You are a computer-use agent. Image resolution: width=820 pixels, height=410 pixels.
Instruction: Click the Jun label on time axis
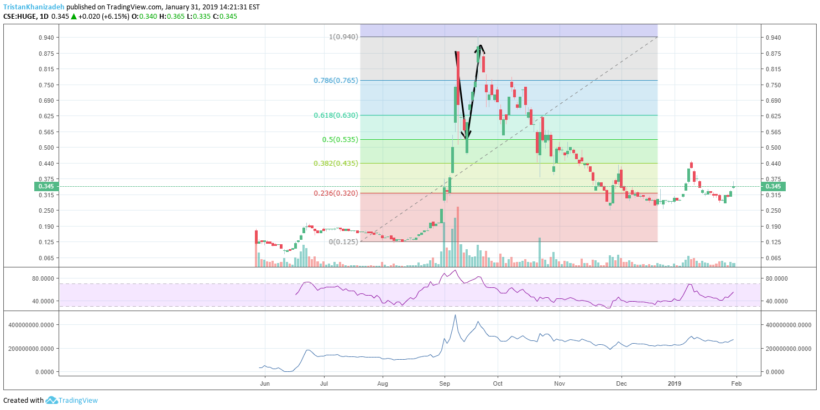pos(265,382)
